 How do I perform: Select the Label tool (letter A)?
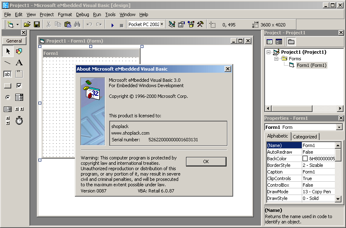19,63
